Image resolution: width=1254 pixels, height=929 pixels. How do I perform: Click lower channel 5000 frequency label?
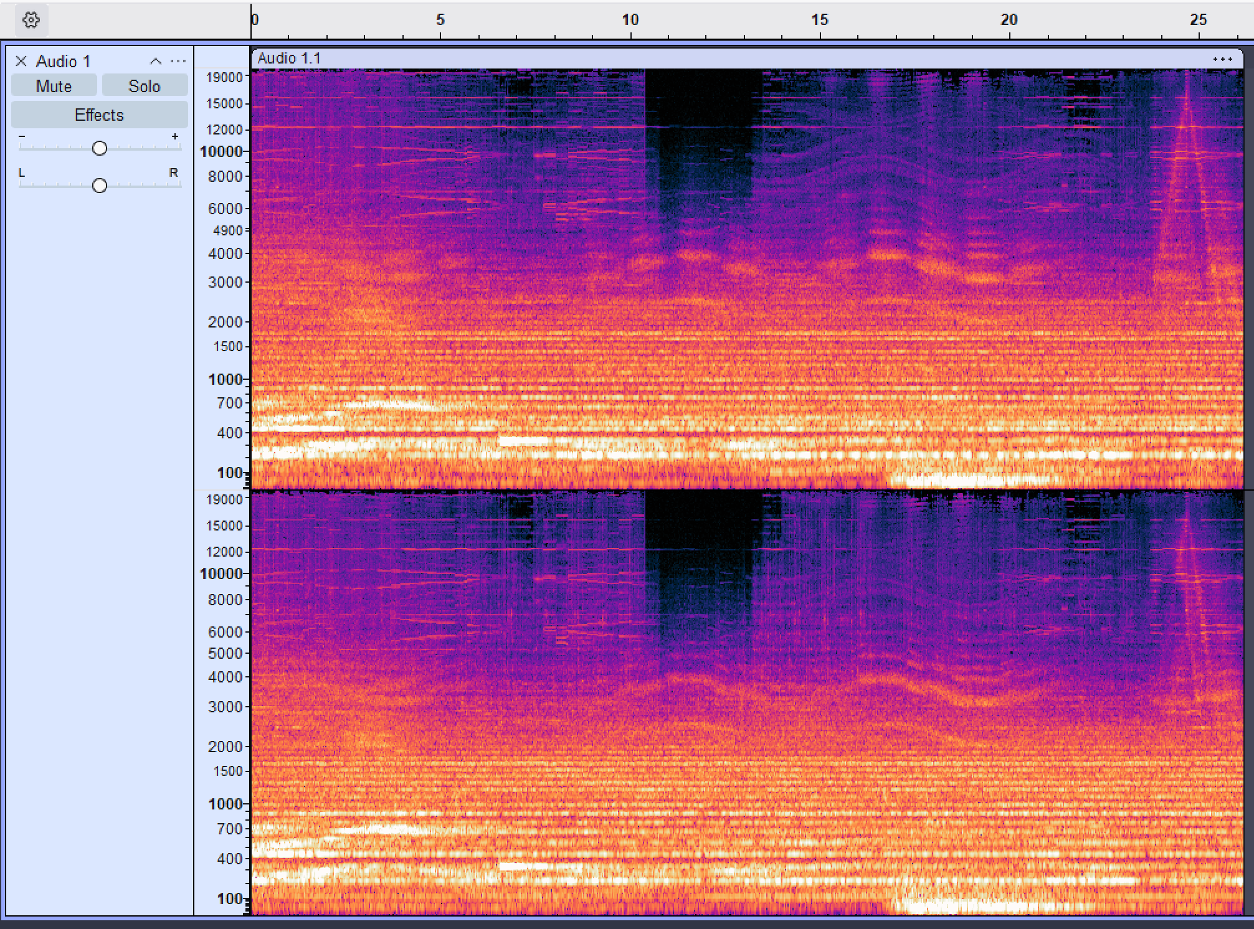(x=225, y=653)
